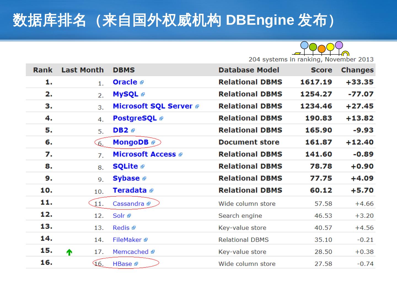This screenshot has width=397, height=297.
Task: Click the external link icon next to DB2
Action: (133, 131)
